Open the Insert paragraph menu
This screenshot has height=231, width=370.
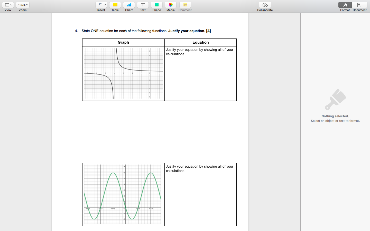coord(101,5)
